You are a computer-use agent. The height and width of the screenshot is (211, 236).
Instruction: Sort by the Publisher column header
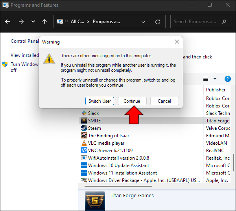pos(216,90)
